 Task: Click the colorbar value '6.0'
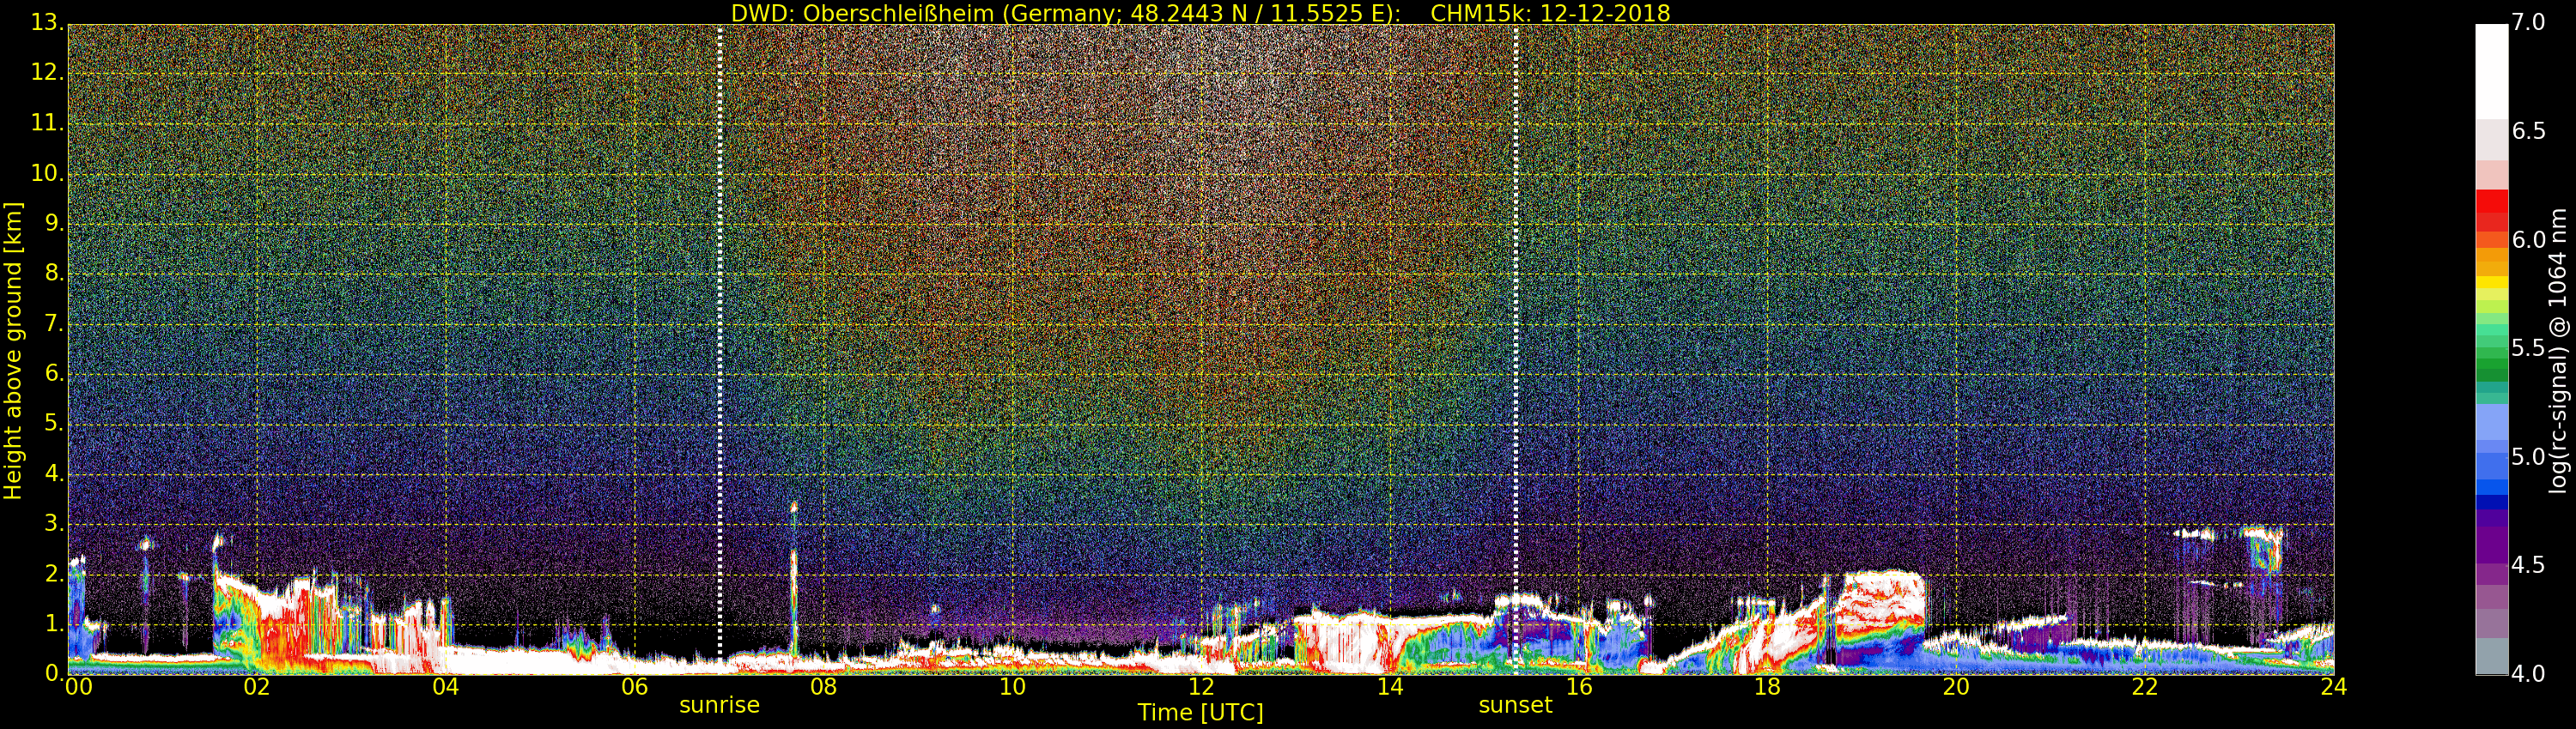pos(2529,239)
